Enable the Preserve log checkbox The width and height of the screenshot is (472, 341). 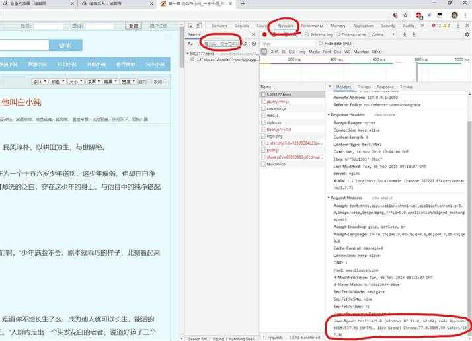click(307, 34)
